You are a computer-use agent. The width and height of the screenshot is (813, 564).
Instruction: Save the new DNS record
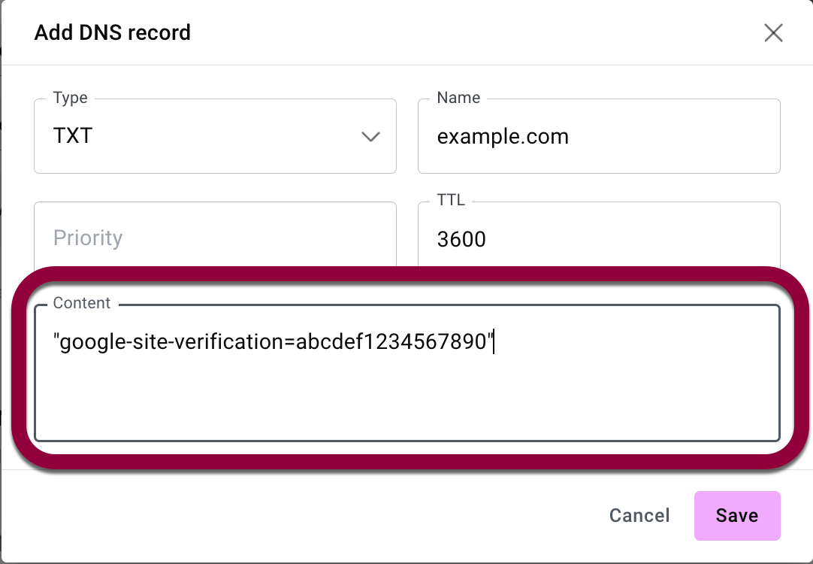click(736, 515)
